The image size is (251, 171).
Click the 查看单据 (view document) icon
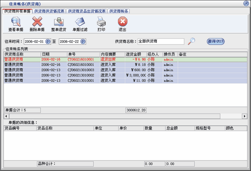click(x=15, y=21)
